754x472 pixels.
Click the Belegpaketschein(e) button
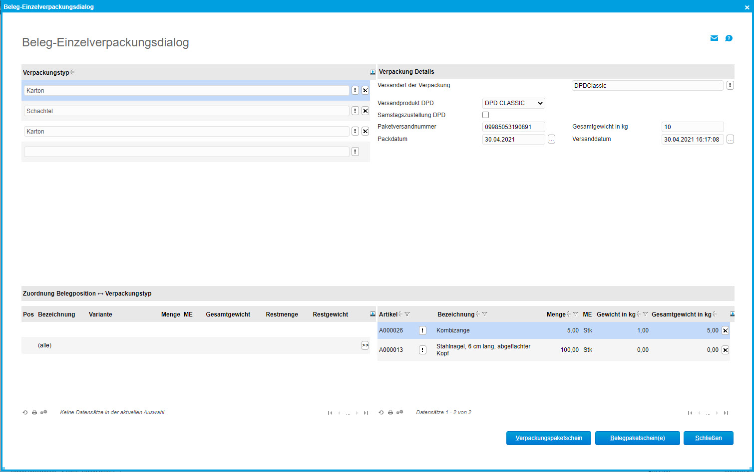point(638,438)
